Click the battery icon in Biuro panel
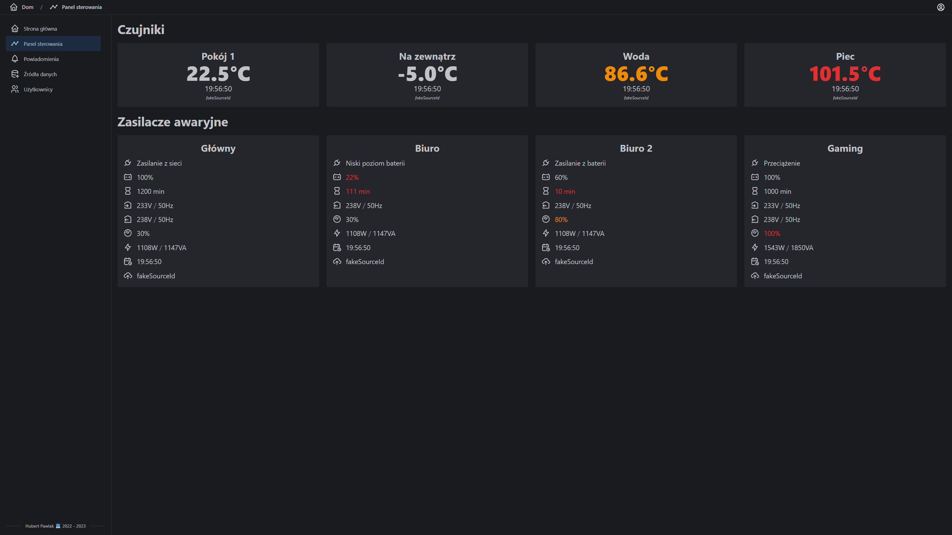 tap(337, 177)
